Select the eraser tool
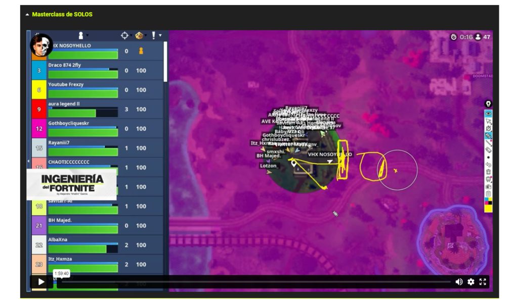 click(x=488, y=150)
